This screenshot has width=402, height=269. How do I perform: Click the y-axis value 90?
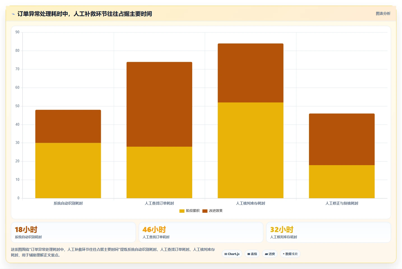17,32
